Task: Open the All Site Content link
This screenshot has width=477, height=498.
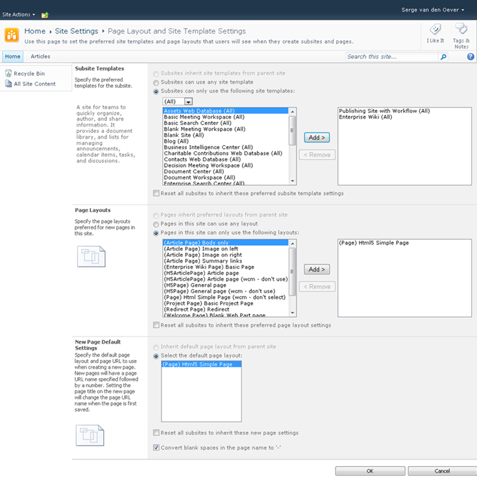Action: tap(34, 84)
